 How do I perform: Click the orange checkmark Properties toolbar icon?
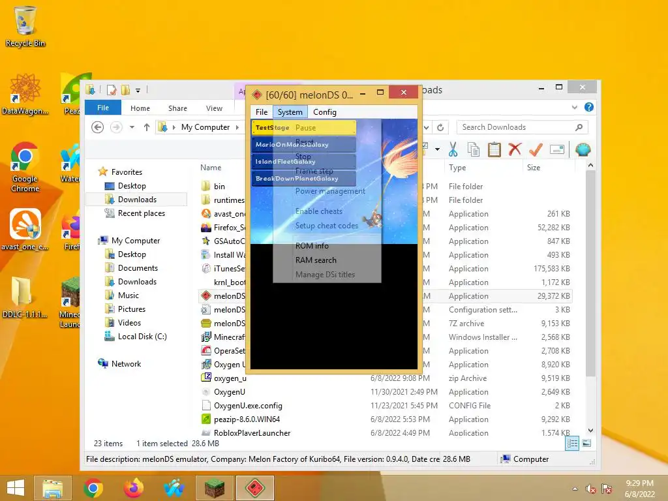point(536,149)
